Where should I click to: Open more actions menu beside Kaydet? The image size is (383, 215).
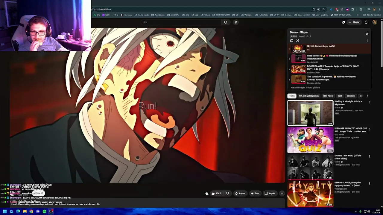pyautogui.click(x=282, y=193)
